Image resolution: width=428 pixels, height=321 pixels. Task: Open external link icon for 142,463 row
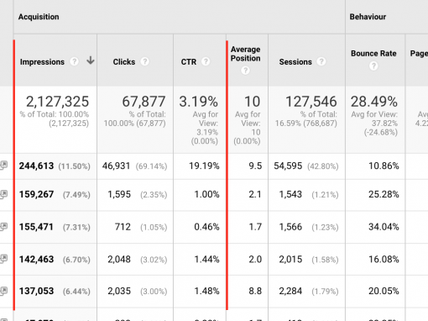(x=3, y=258)
